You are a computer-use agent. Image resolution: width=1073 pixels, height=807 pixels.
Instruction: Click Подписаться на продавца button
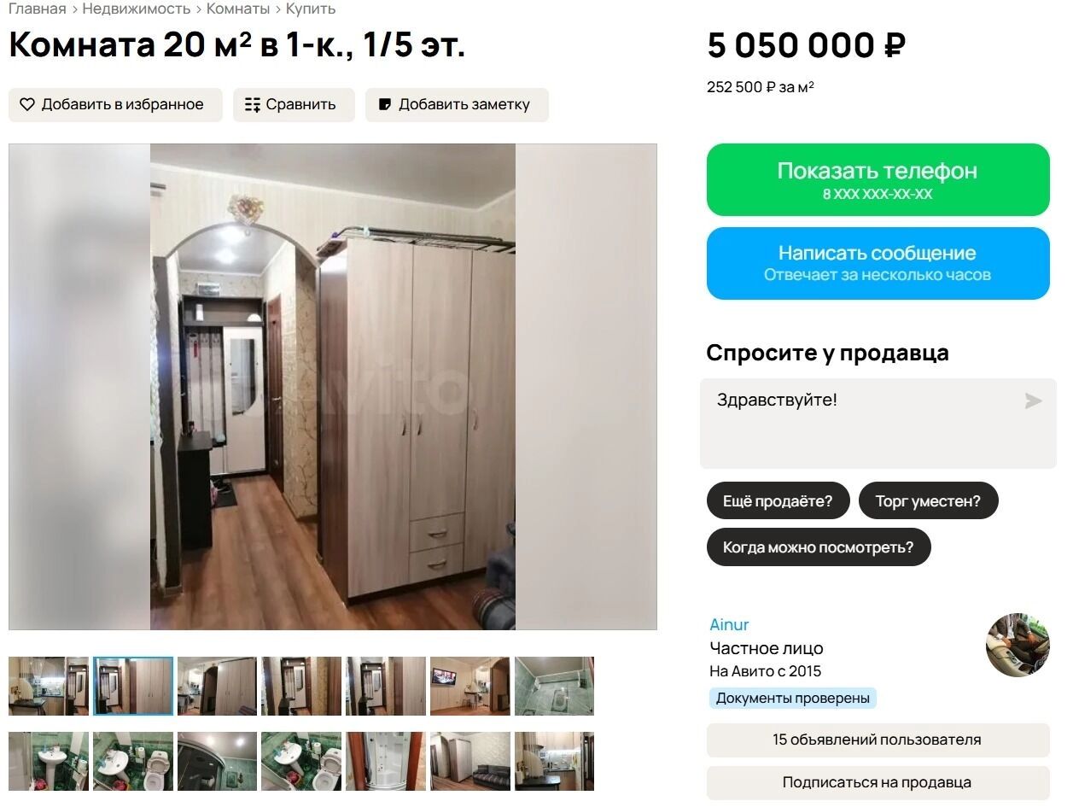pyautogui.click(x=878, y=783)
